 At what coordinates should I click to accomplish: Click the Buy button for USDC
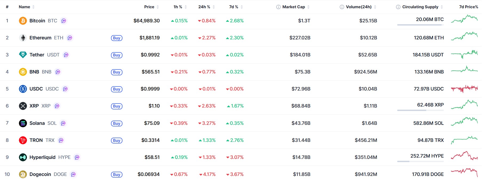coord(117,89)
